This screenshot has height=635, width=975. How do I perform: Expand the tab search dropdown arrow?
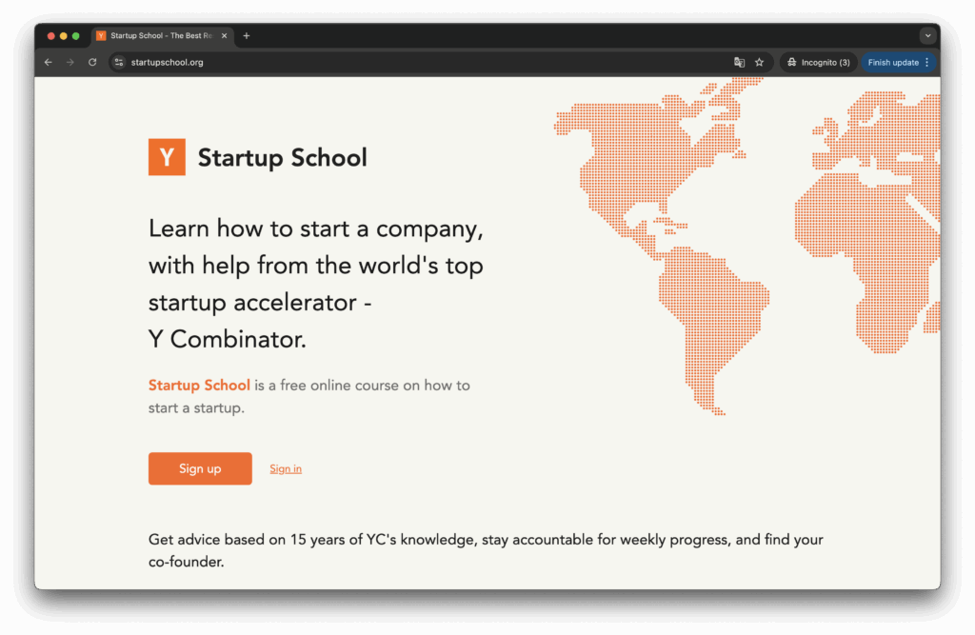pyautogui.click(x=927, y=36)
